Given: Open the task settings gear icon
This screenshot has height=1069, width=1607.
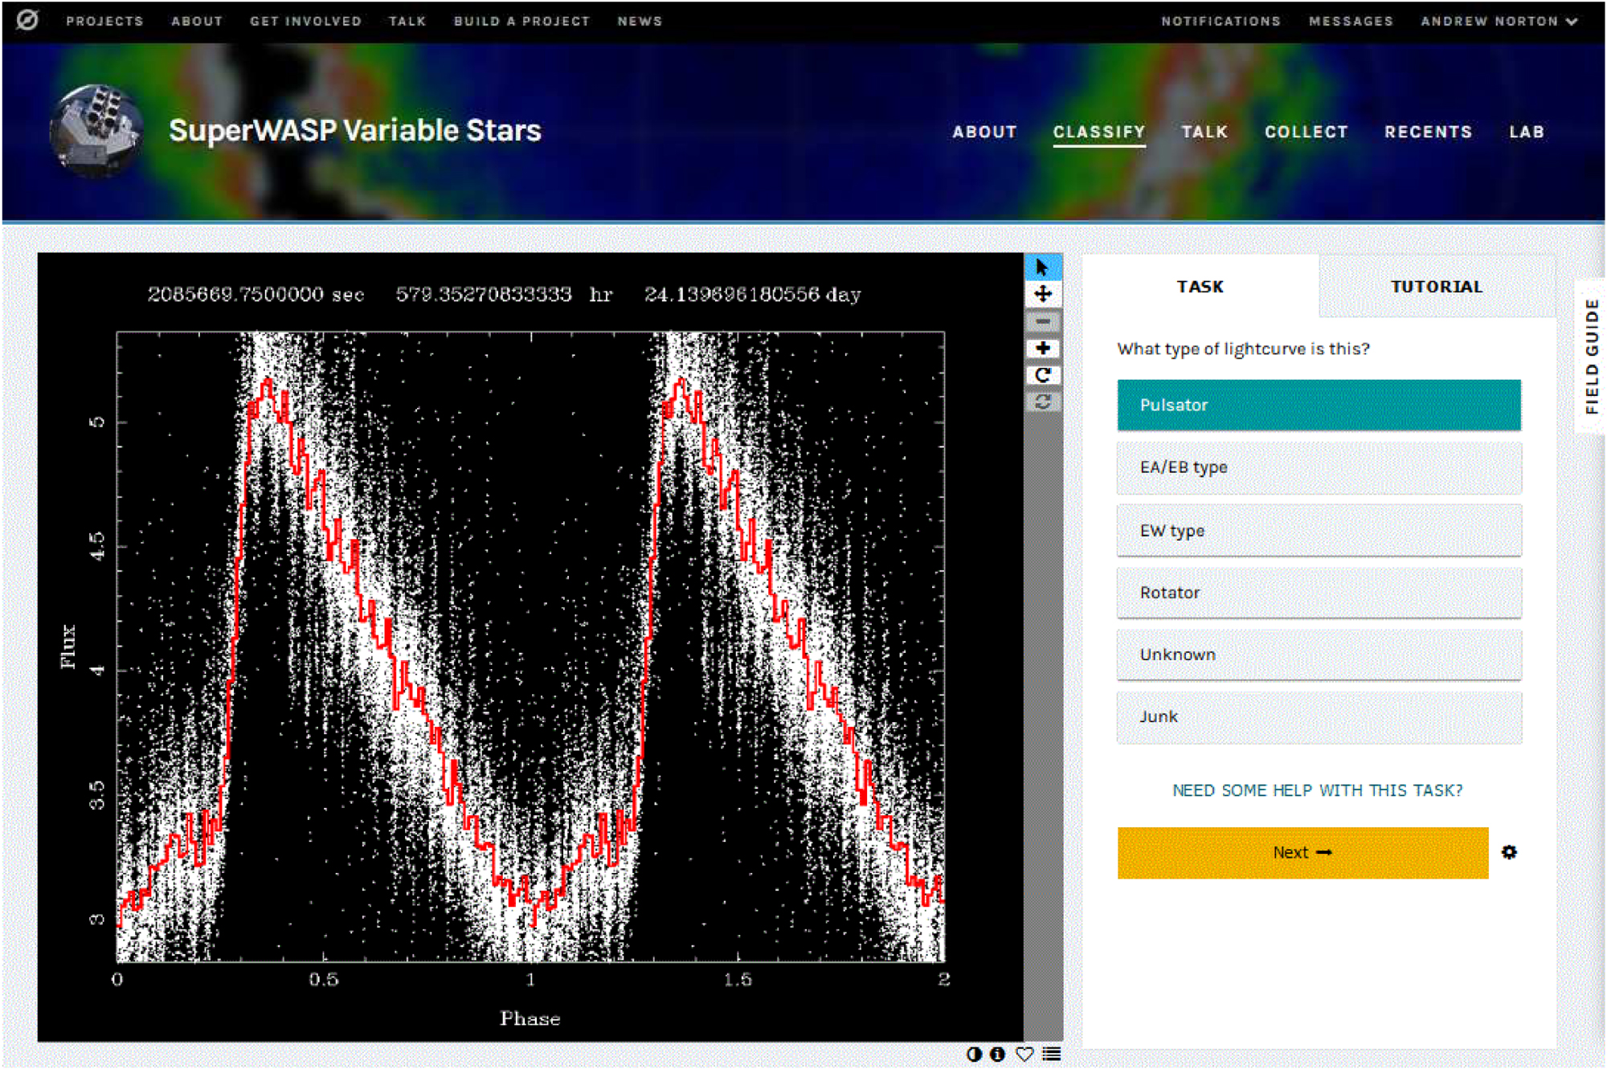Looking at the screenshot, I should point(1509,852).
